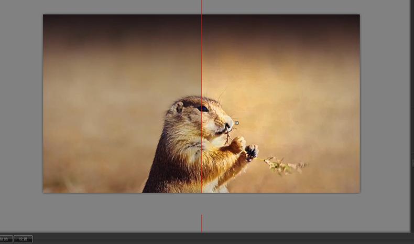This screenshot has height=244, width=414.
Task: Click the left (original) half of the preview background
Action: [x=105, y=105]
